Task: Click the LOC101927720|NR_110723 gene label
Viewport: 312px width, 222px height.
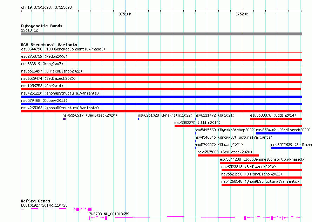Action: click(44, 205)
